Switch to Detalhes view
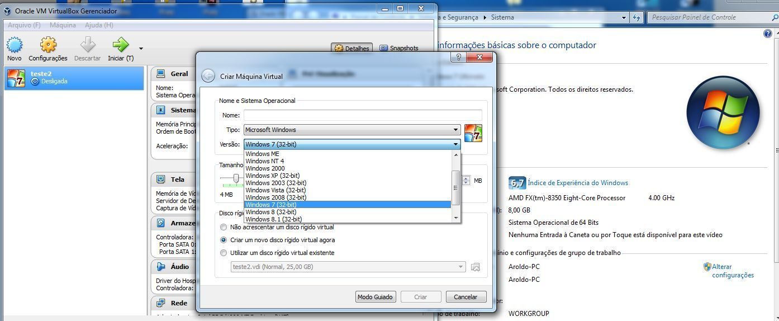Viewport: 779px width, 321px height. pyautogui.click(x=352, y=48)
